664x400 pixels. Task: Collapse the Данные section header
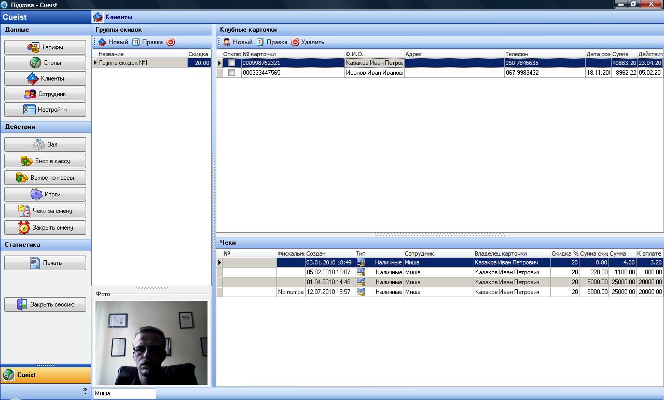[x=45, y=30]
